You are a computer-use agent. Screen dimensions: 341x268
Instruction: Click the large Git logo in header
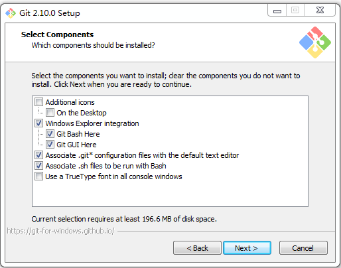(x=315, y=42)
